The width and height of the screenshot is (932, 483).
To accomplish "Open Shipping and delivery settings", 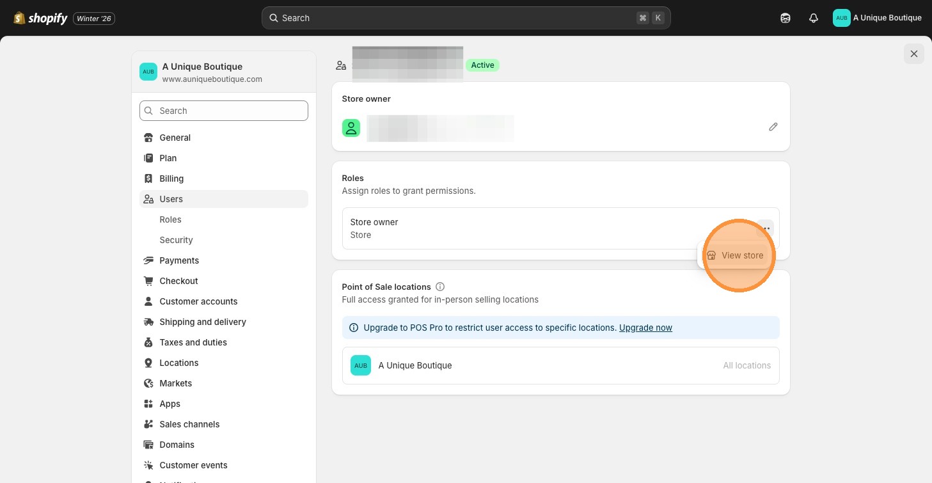I will click(224, 322).
